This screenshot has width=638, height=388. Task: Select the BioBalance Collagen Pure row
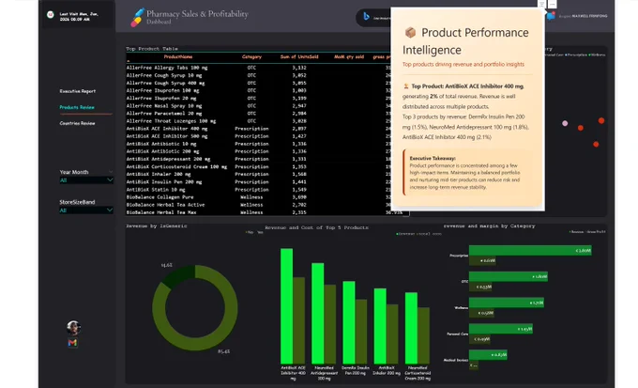(258, 197)
